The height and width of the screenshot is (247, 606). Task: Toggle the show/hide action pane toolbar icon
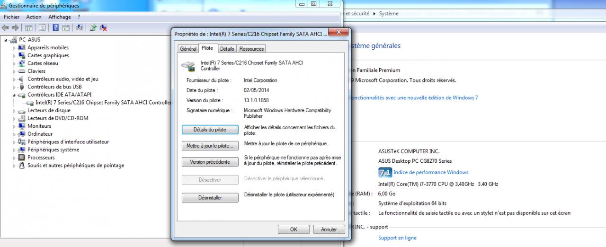pyautogui.click(x=65, y=27)
